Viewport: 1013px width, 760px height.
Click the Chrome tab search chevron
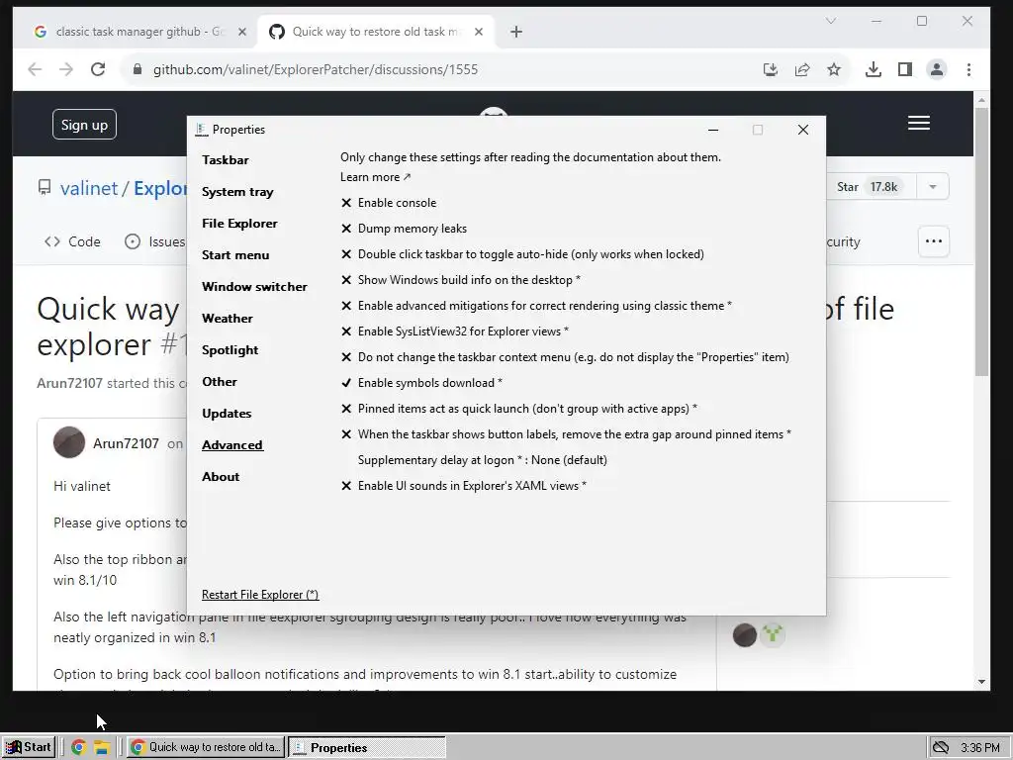click(831, 22)
